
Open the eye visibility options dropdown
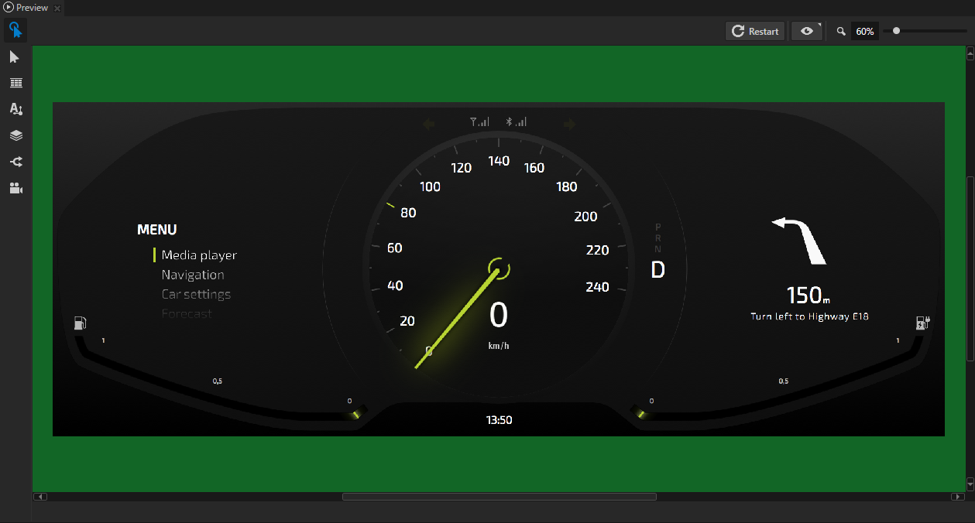(x=807, y=31)
